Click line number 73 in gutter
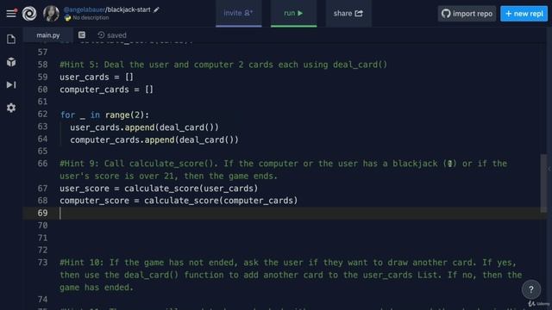The width and height of the screenshot is (552, 310). pos(42,263)
